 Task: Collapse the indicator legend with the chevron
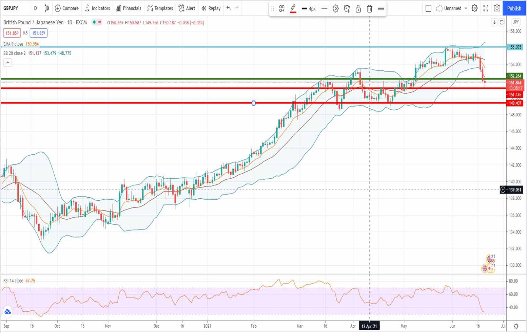[7, 62]
